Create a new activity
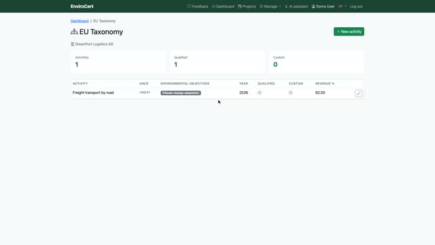 (349, 32)
